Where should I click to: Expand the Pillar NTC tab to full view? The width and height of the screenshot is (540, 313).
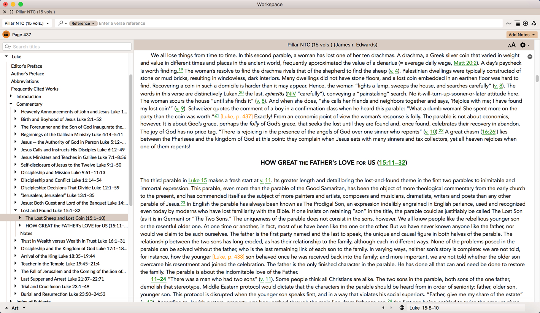coord(11,12)
